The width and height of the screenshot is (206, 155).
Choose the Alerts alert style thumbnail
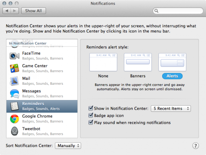[173, 62]
